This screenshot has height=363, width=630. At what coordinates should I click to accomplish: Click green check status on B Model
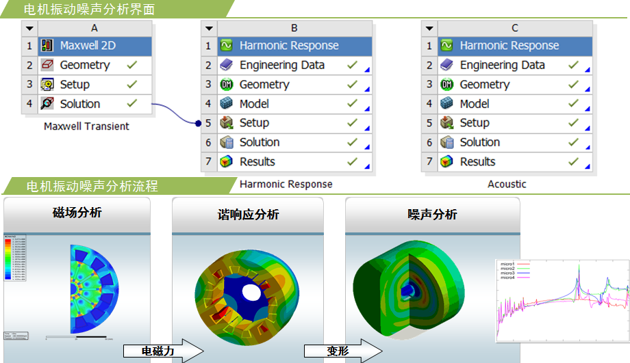[353, 103]
